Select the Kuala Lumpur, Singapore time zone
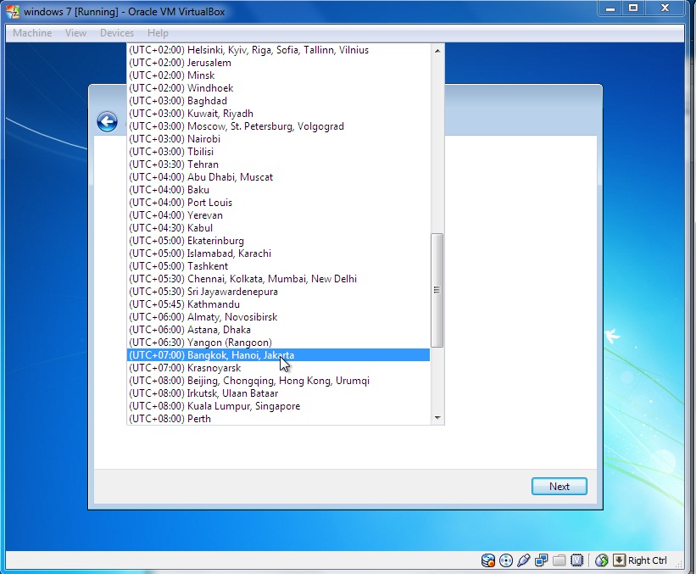The image size is (696, 574). click(x=278, y=406)
